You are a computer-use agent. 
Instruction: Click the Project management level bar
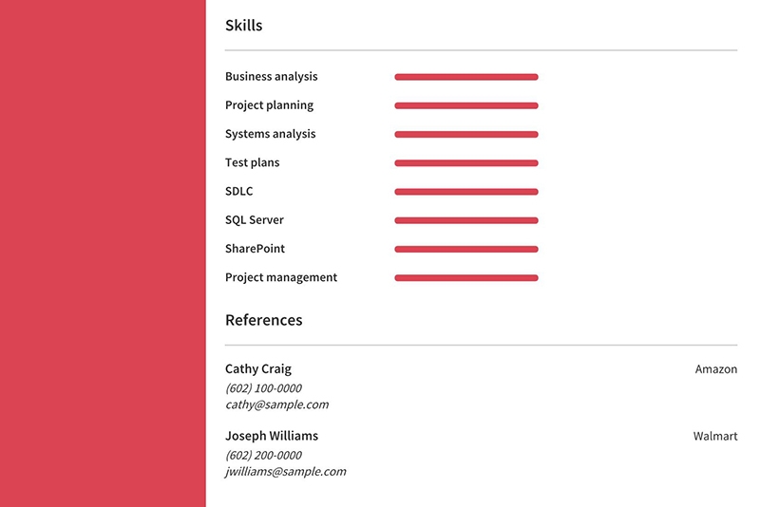coord(466,278)
